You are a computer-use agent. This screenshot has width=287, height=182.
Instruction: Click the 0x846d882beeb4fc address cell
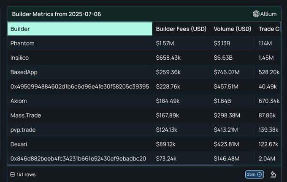[80, 159]
